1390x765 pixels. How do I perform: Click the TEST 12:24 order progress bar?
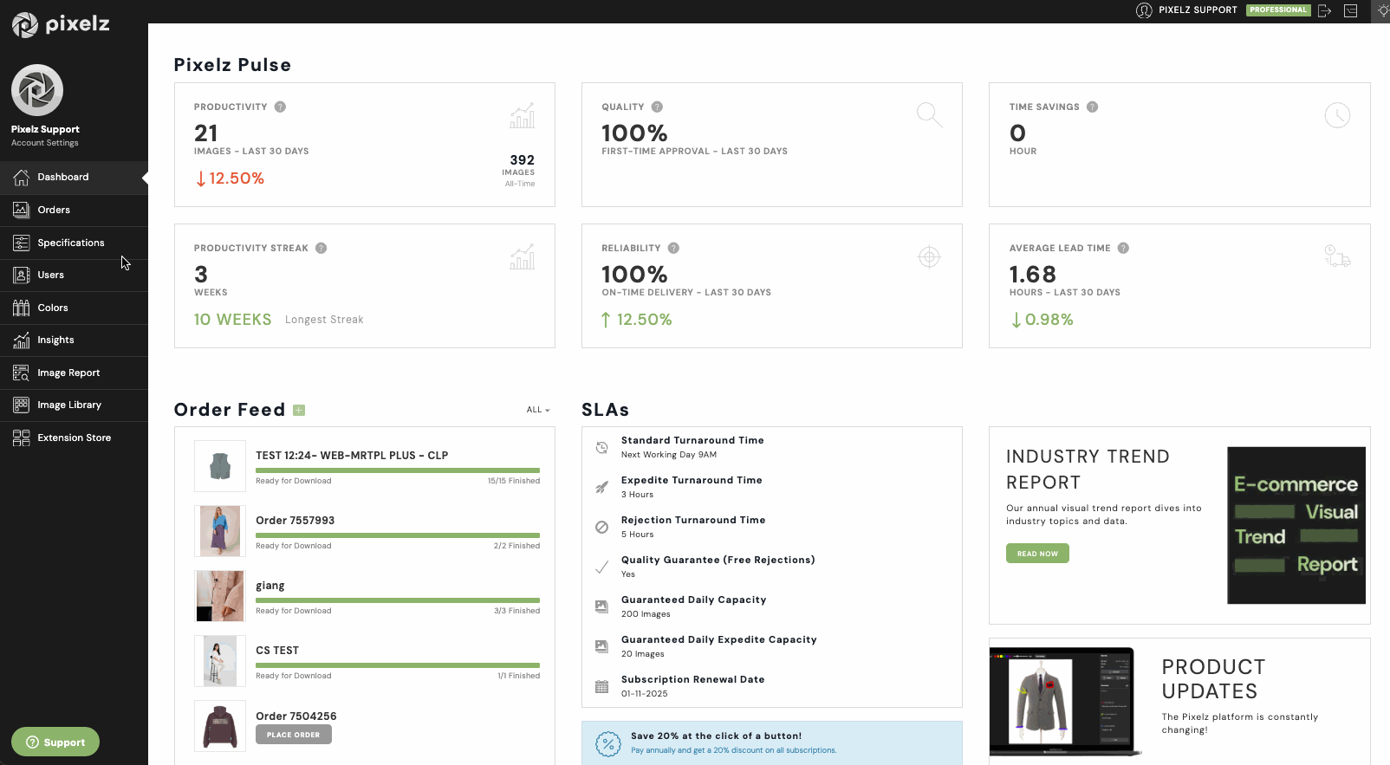(x=398, y=470)
